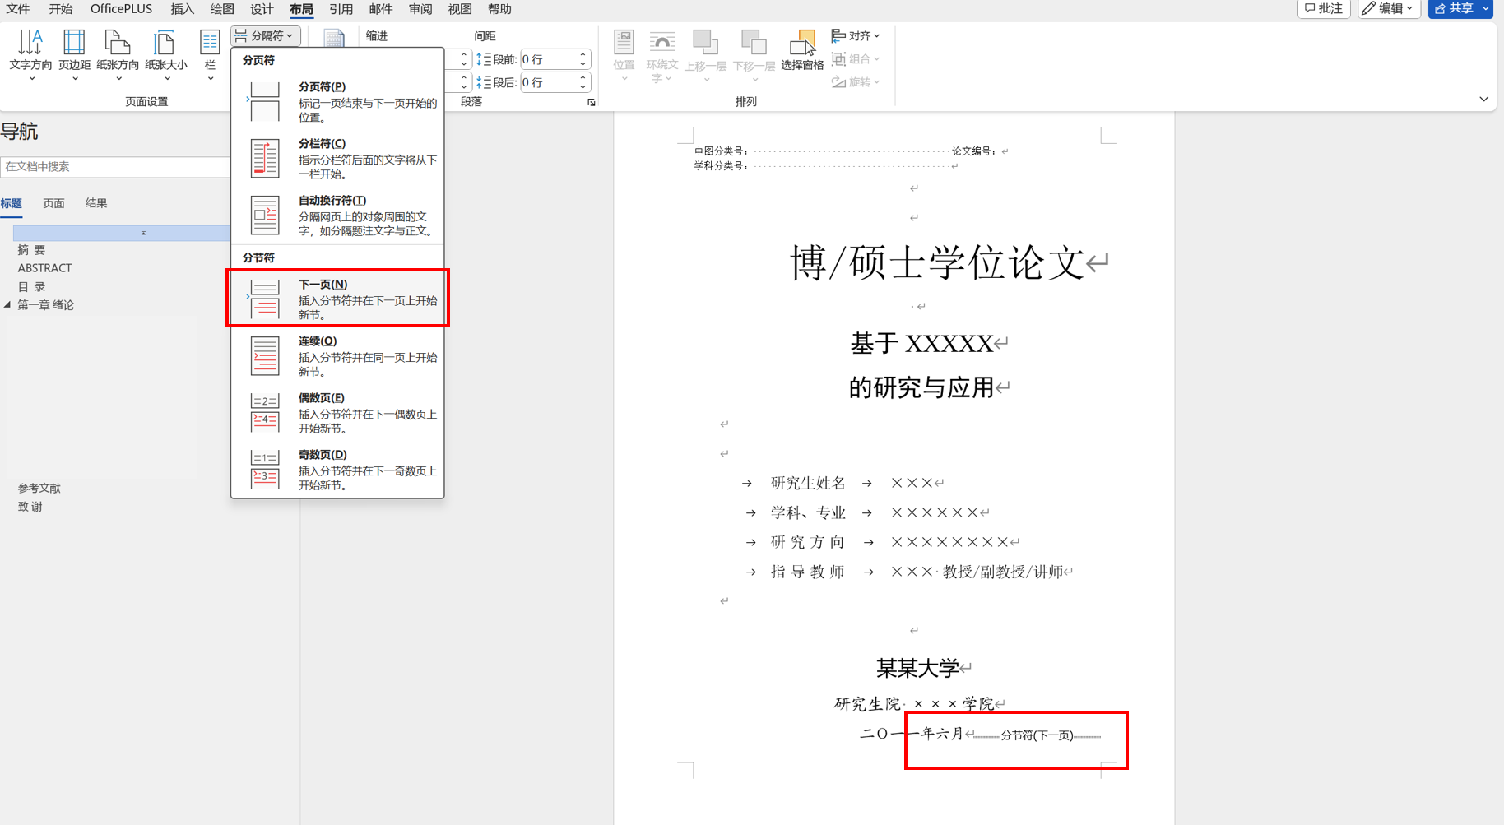Jump to the 致 谢 heading
This screenshot has height=825, width=1504.
click(x=30, y=507)
